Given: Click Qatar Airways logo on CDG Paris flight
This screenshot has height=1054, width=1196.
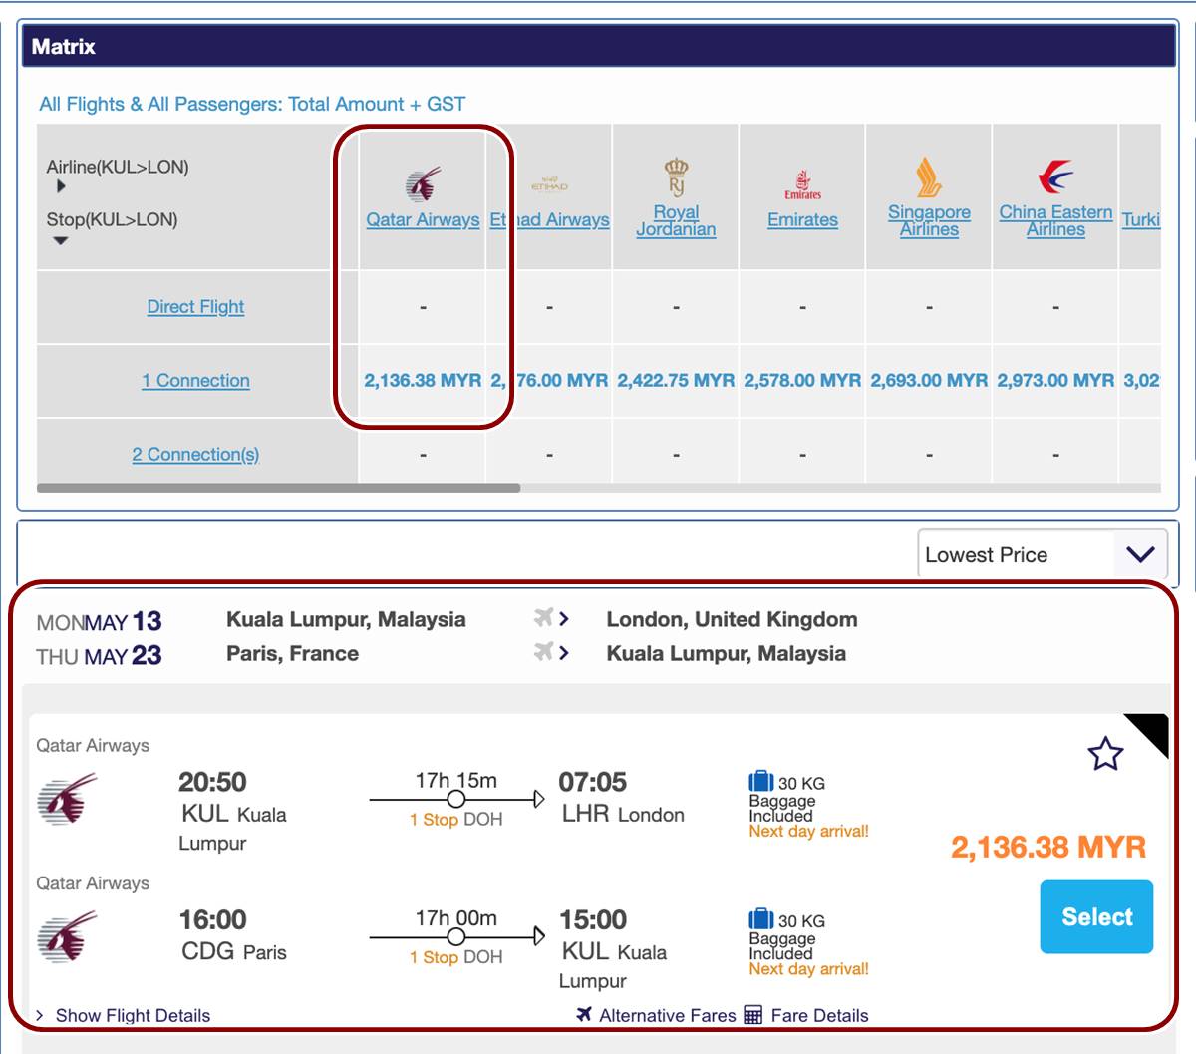Looking at the screenshot, I should click(x=67, y=936).
